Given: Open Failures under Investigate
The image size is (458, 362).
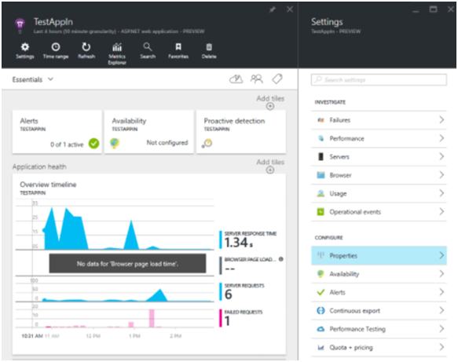Looking at the screenshot, I should [379, 120].
